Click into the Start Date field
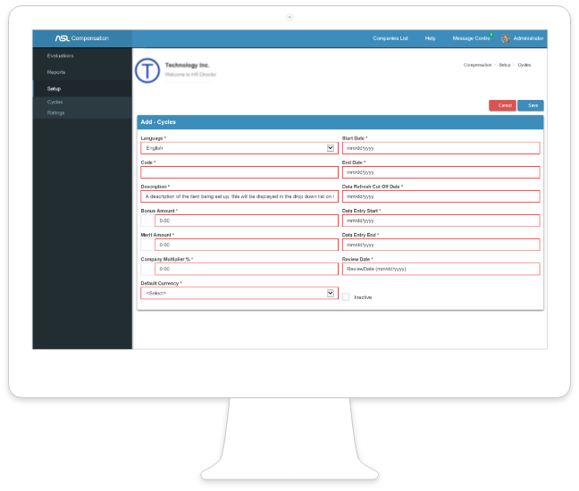This screenshot has height=491, width=579. click(x=441, y=148)
